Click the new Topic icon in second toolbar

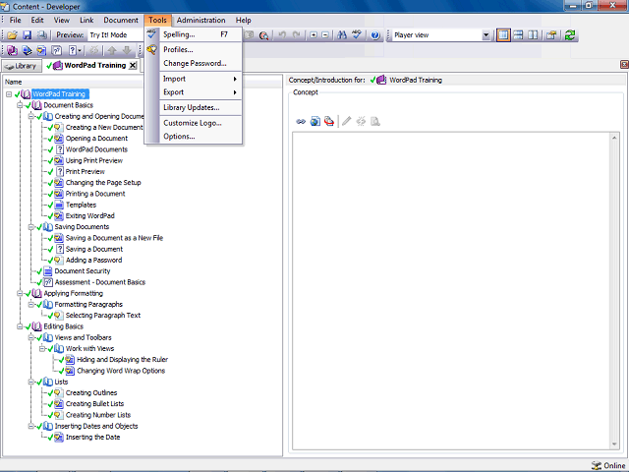coord(41,50)
